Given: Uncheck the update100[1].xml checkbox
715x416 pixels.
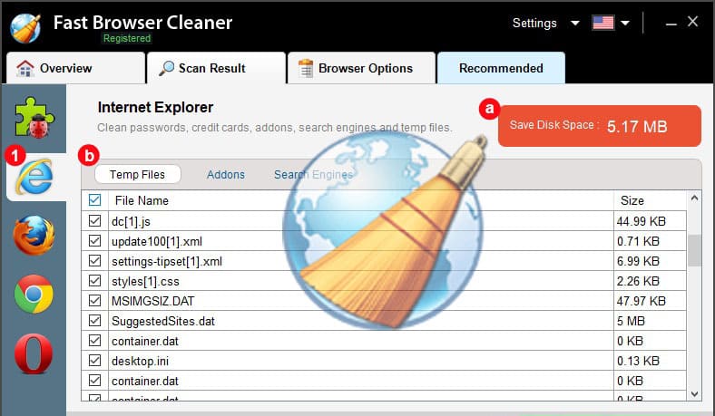Looking at the screenshot, I should coord(95,240).
